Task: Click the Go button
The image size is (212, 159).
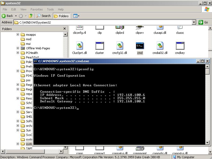Action: click(x=203, y=22)
